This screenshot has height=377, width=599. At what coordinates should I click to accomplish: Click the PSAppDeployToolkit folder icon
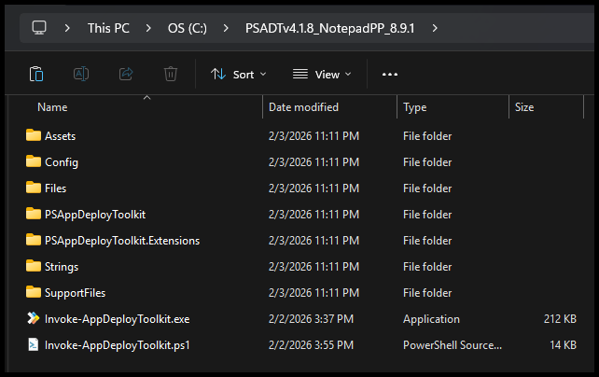[x=34, y=214]
